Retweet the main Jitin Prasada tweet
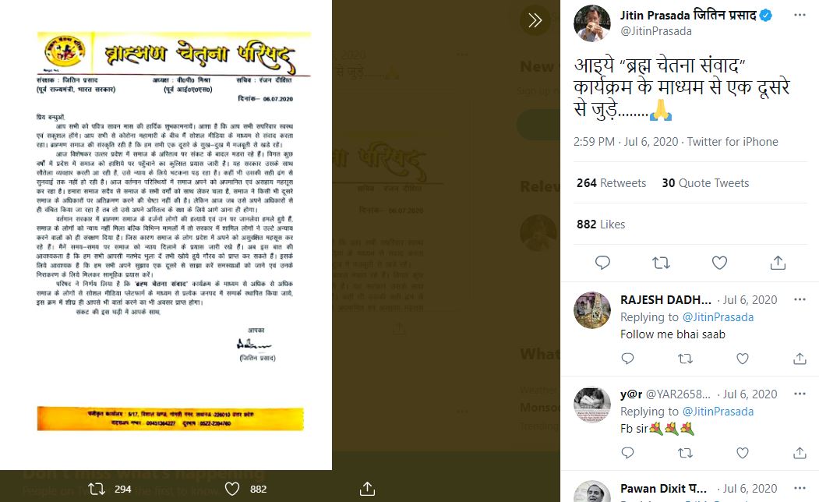Screen dimensions: 819x502 coord(661,263)
